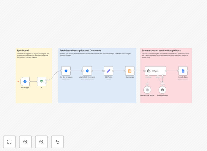Click the "Jira Trigger" label
207x151 pixels.
(25, 88)
